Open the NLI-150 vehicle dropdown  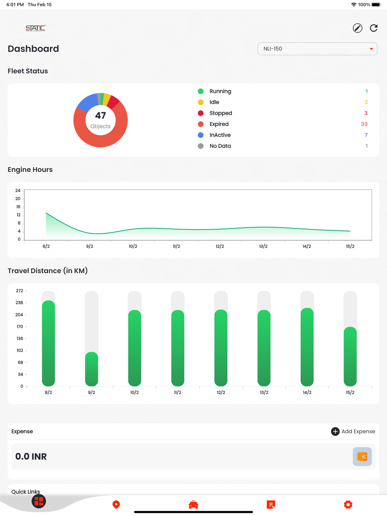(x=317, y=49)
